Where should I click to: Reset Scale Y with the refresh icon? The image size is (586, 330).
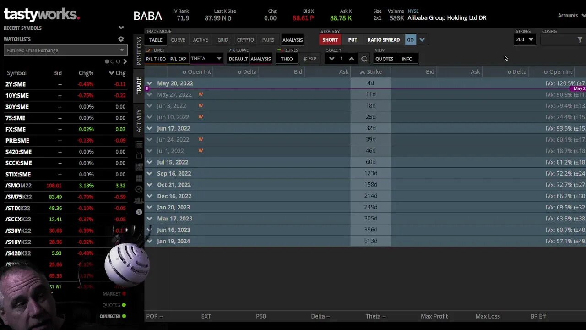[364, 59]
